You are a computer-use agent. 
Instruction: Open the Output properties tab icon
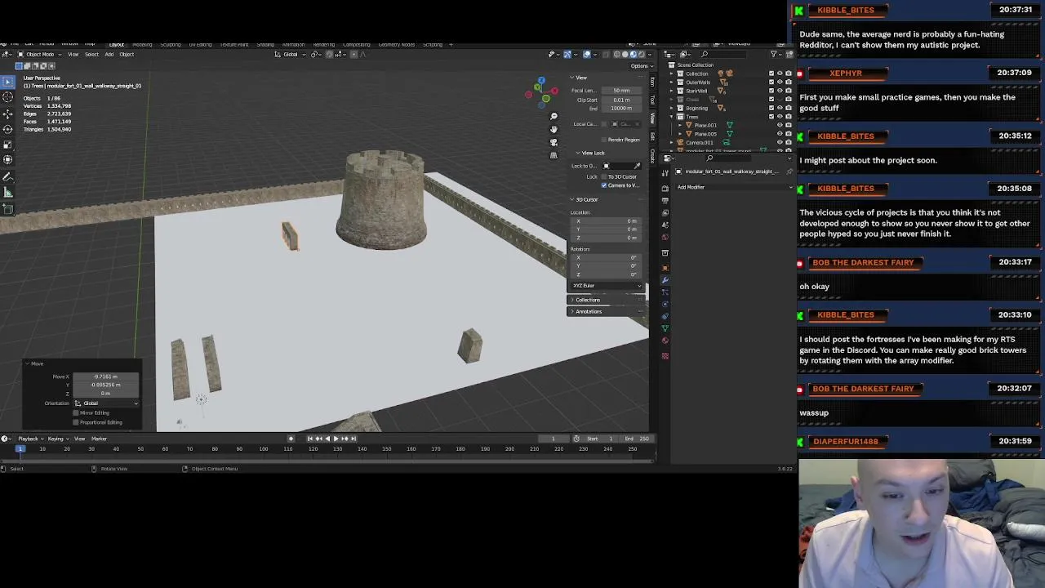pos(665,201)
